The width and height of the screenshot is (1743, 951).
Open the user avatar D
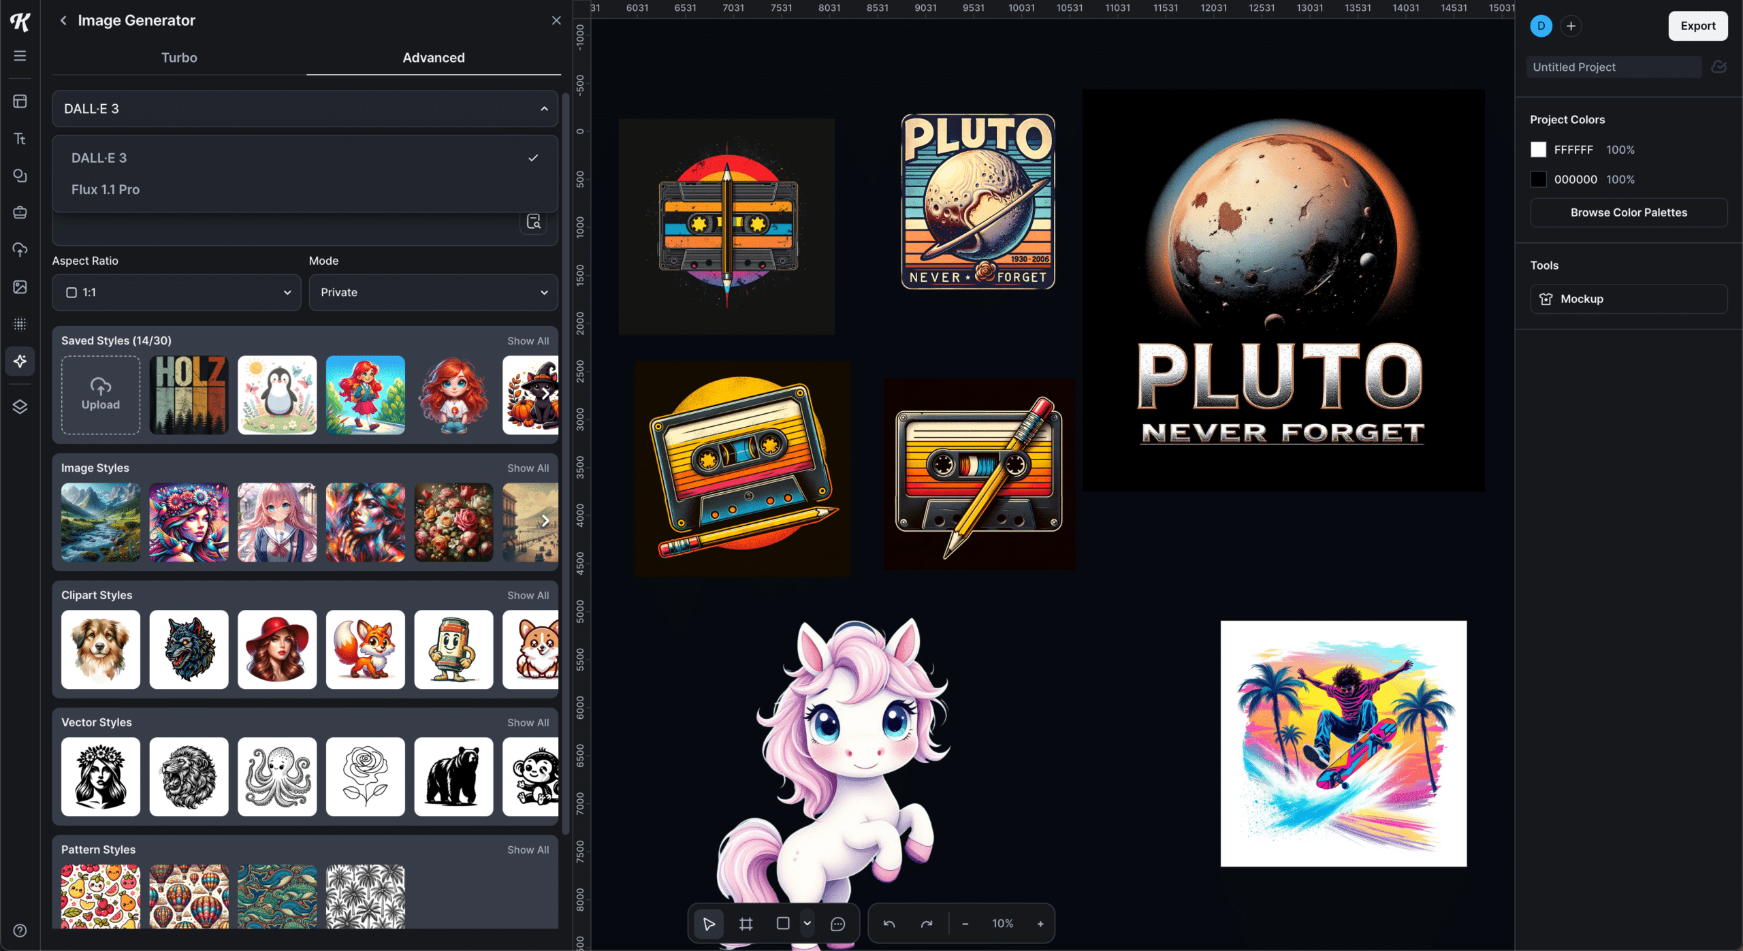pyautogui.click(x=1541, y=26)
